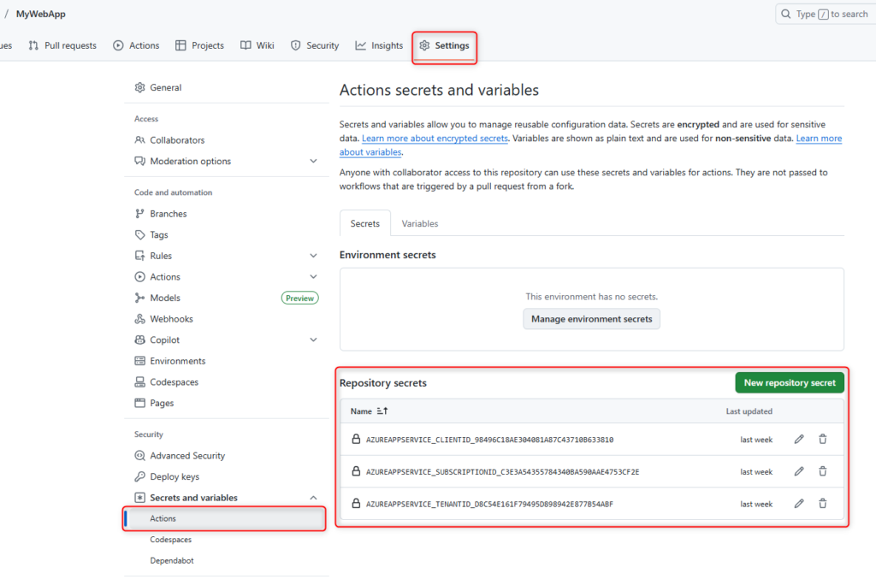Go to MyWebApp repository link

[x=41, y=14]
